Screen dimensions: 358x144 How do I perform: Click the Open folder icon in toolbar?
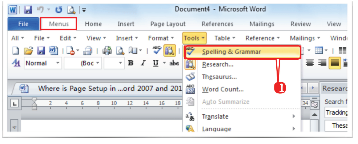pos(29,51)
